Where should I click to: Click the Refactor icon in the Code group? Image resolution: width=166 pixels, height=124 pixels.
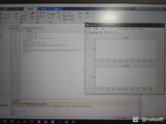pos(32,13)
